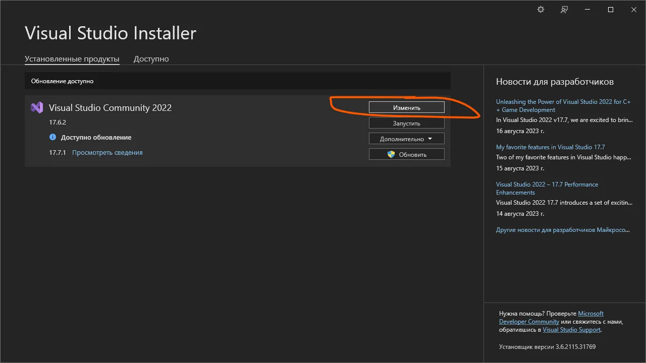This screenshot has height=363, width=646.
Task: Open My favorite features in Visual Studio 17.7
Action: 550,147
